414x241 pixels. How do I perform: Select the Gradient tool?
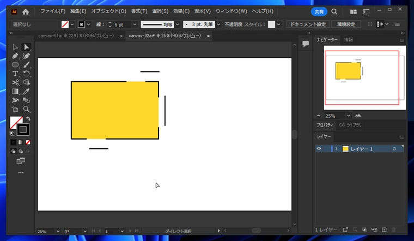pos(15,92)
